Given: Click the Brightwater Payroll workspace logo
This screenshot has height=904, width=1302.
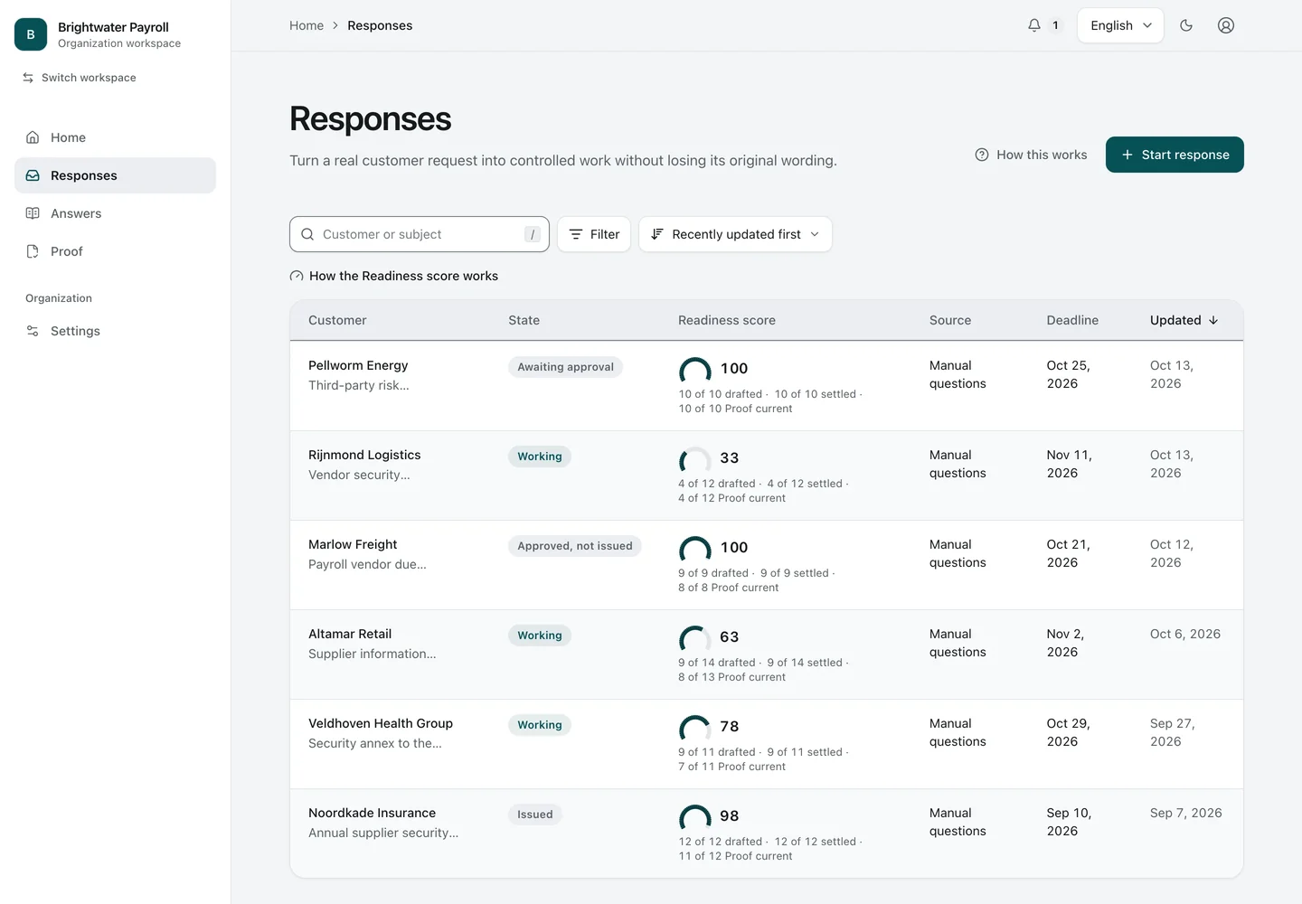Looking at the screenshot, I should tap(31, 34).
